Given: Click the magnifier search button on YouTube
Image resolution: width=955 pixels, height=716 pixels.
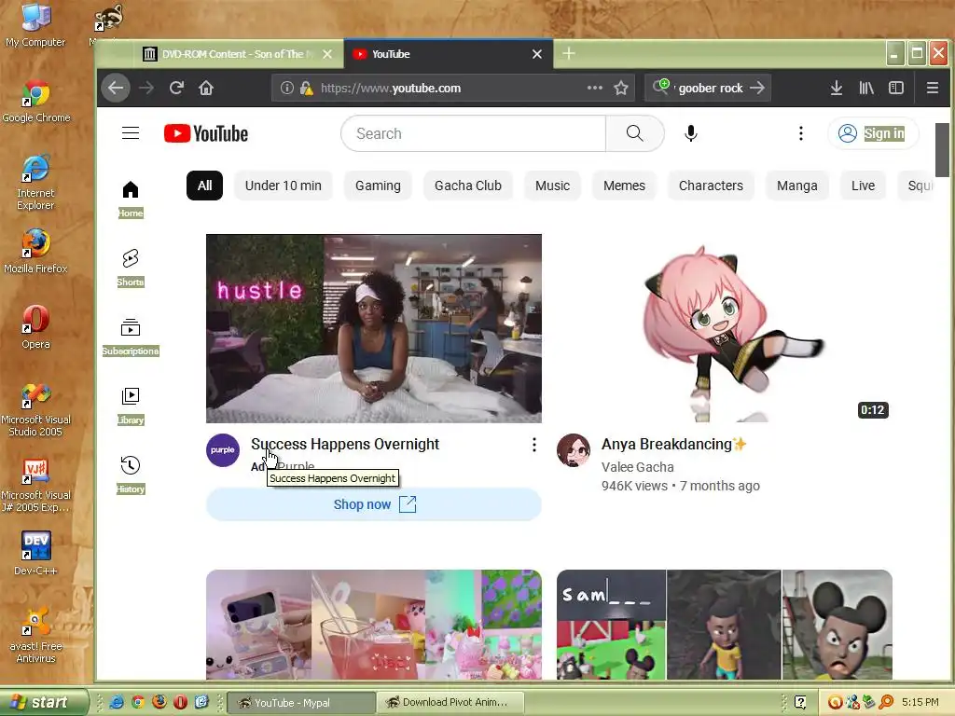Looking at the screenshot, I should (x=634, y=133).
